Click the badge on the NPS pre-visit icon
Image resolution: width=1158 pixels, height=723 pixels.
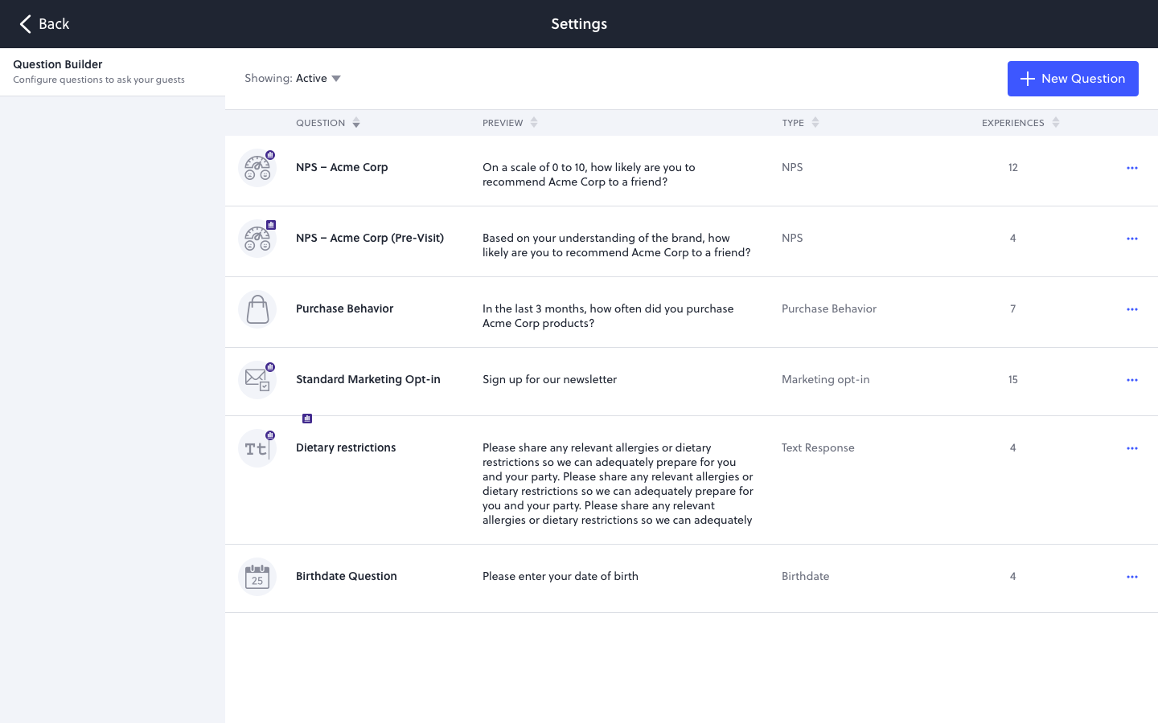[271, 225]
